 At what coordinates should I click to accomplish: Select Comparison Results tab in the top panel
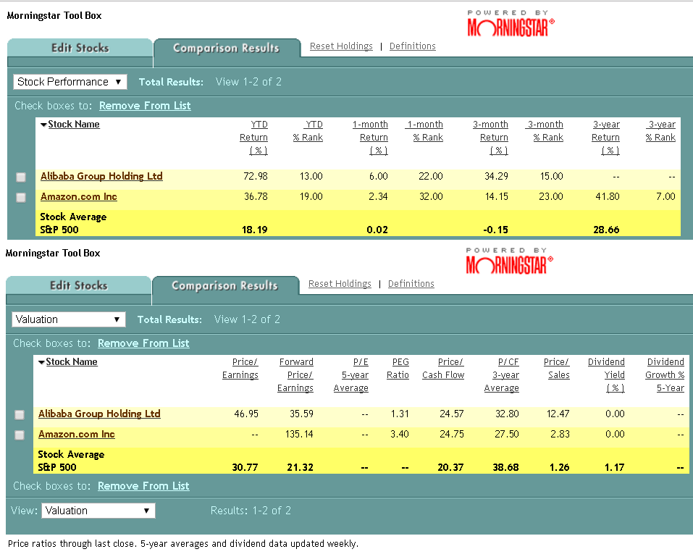point(226,48)
